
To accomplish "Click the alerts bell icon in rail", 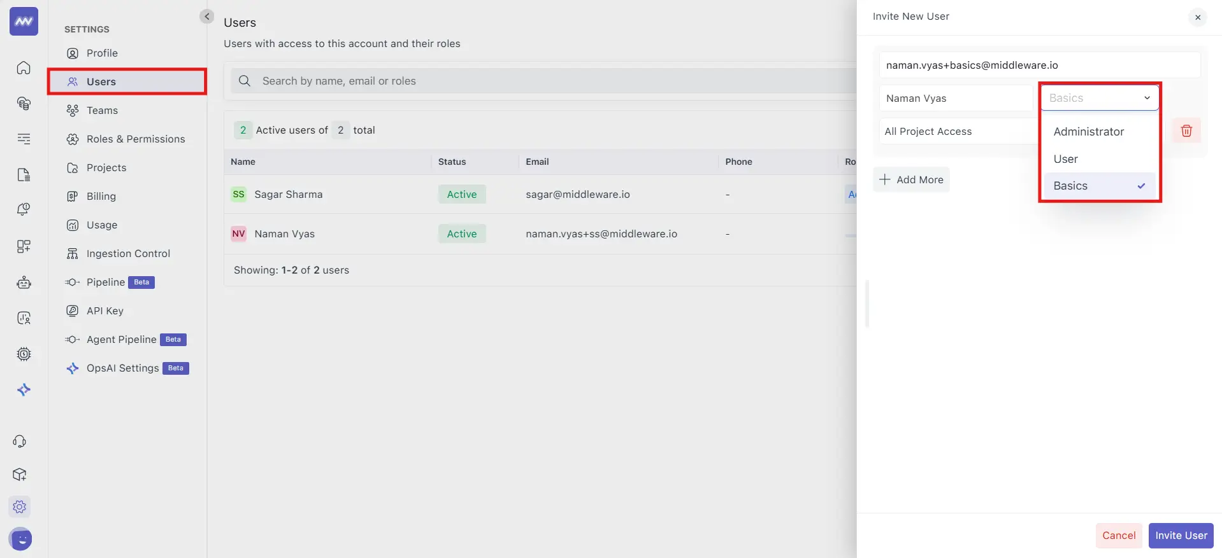I will pos(24,209).
